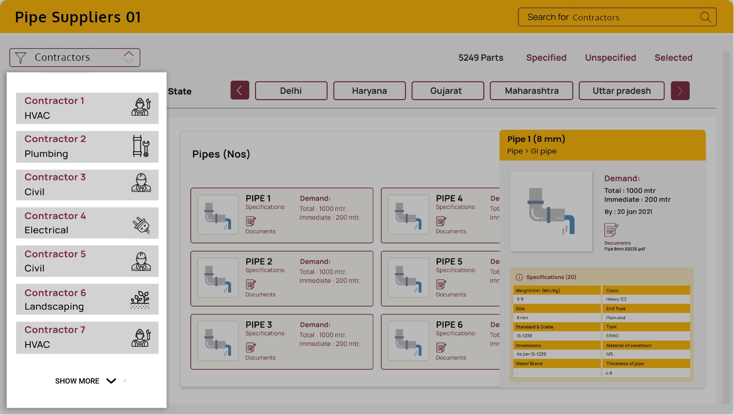Image resolution: width=734 pixels, height=415 pixels.
Task: Switch to Unspecified tab
Action: 610,58
